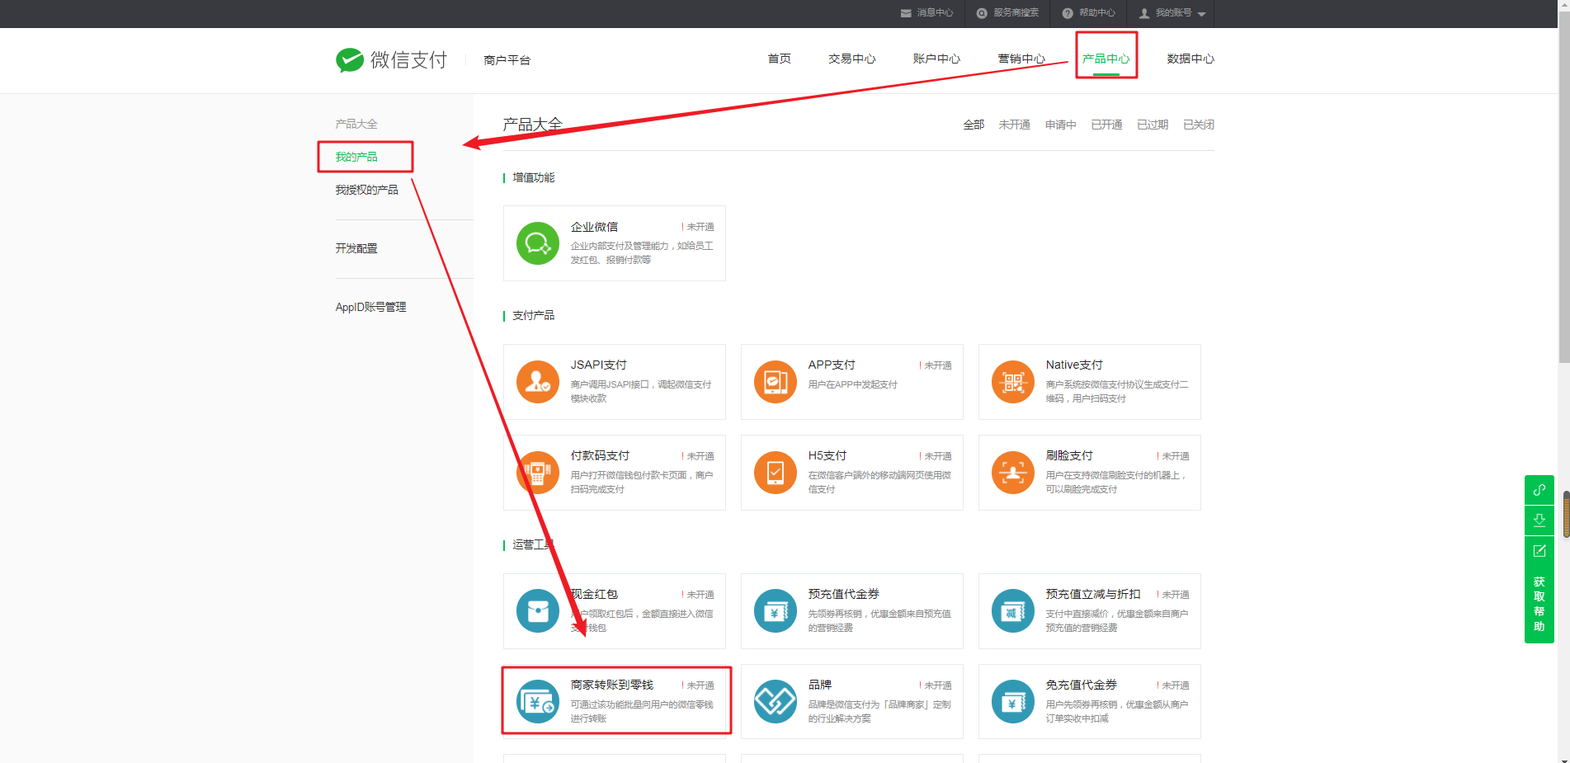
Task: Click the H5支付 description text
Action: coord(879,482)
